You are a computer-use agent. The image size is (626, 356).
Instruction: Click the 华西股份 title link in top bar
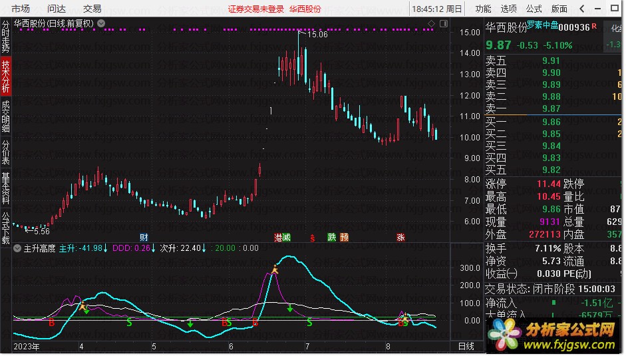tap(305, 9)
